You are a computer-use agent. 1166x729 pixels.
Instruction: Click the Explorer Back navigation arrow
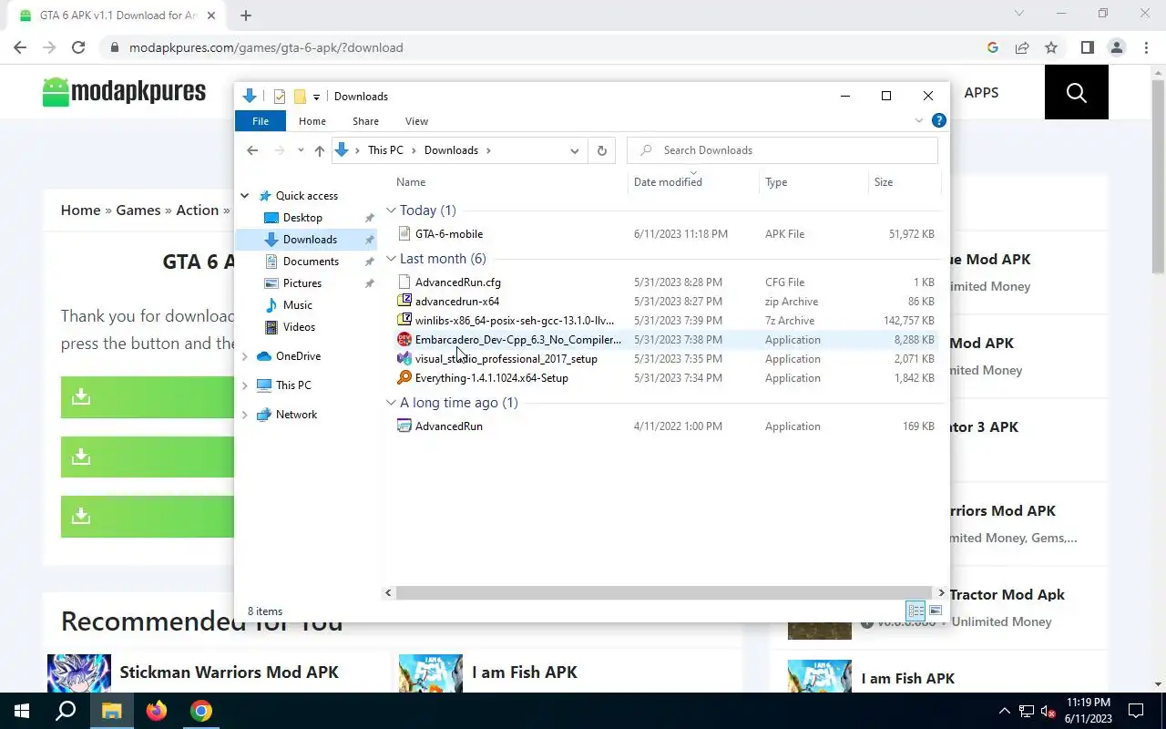[252, 150]
